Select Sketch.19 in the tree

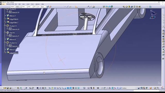15,13
